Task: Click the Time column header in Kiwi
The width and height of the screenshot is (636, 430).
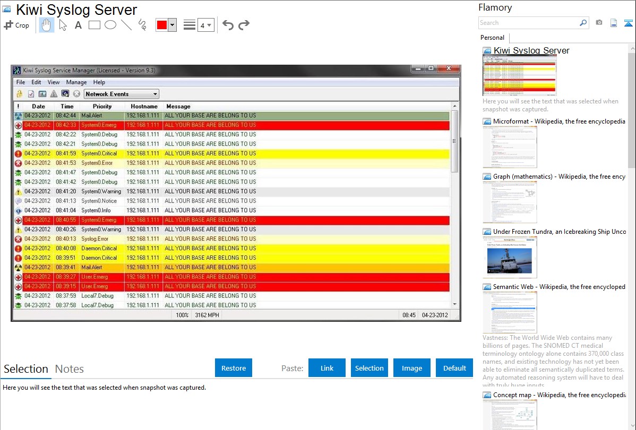Action: point(67,106)
